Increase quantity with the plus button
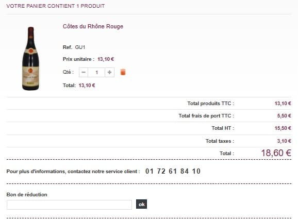Viewport: 298px width, 220px height. pyautogui.click(x=109, y=72)
